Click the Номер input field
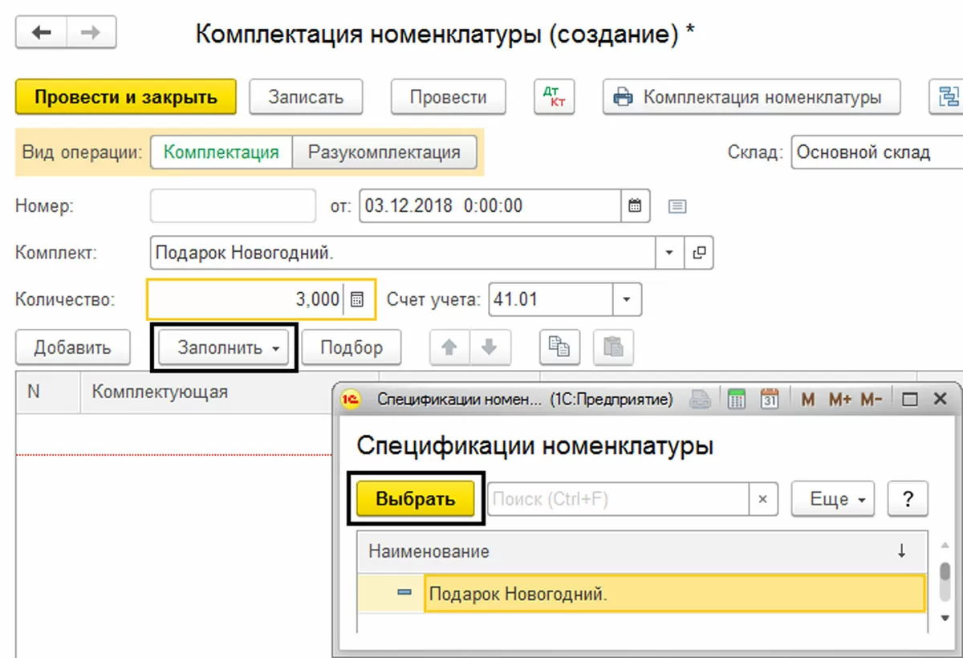 233,205
